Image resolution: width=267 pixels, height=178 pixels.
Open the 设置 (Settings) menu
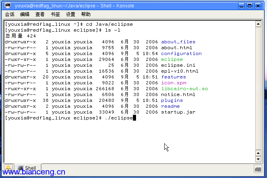coord(71,14)
